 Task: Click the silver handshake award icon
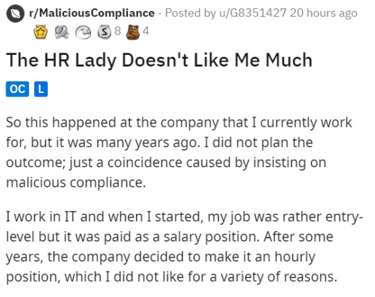pyautogui.click(x=62, y=32)
